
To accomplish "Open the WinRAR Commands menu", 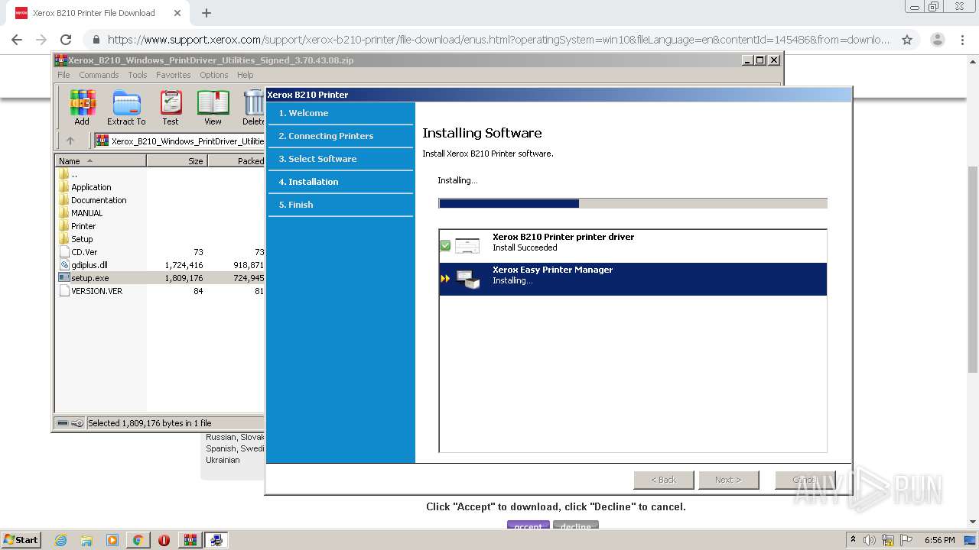I will click(99, 75).
